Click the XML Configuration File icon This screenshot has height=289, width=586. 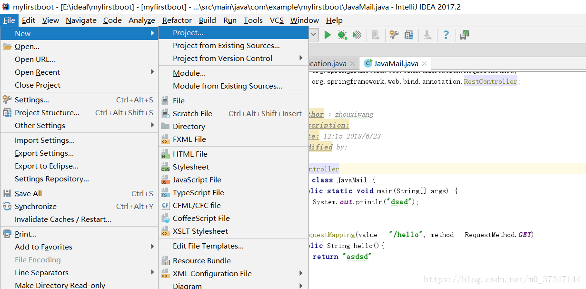[165, 273]
